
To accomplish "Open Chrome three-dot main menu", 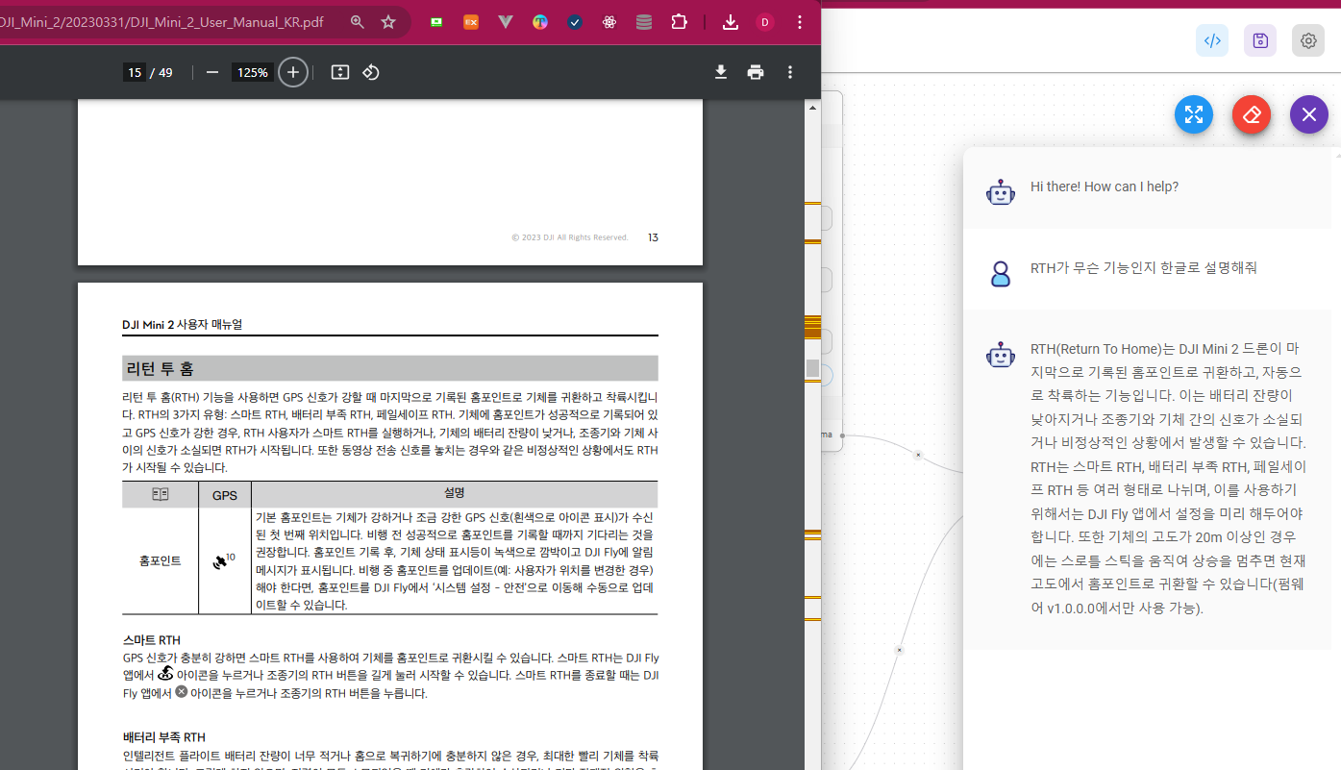I will pos(800,22).
